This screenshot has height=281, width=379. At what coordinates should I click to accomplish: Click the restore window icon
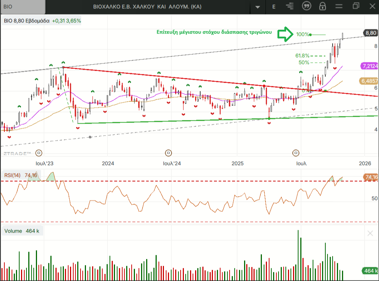356,6
